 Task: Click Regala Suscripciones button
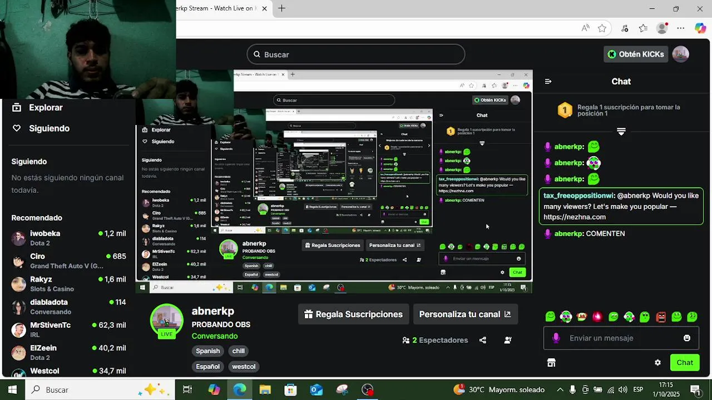point(353,314)
